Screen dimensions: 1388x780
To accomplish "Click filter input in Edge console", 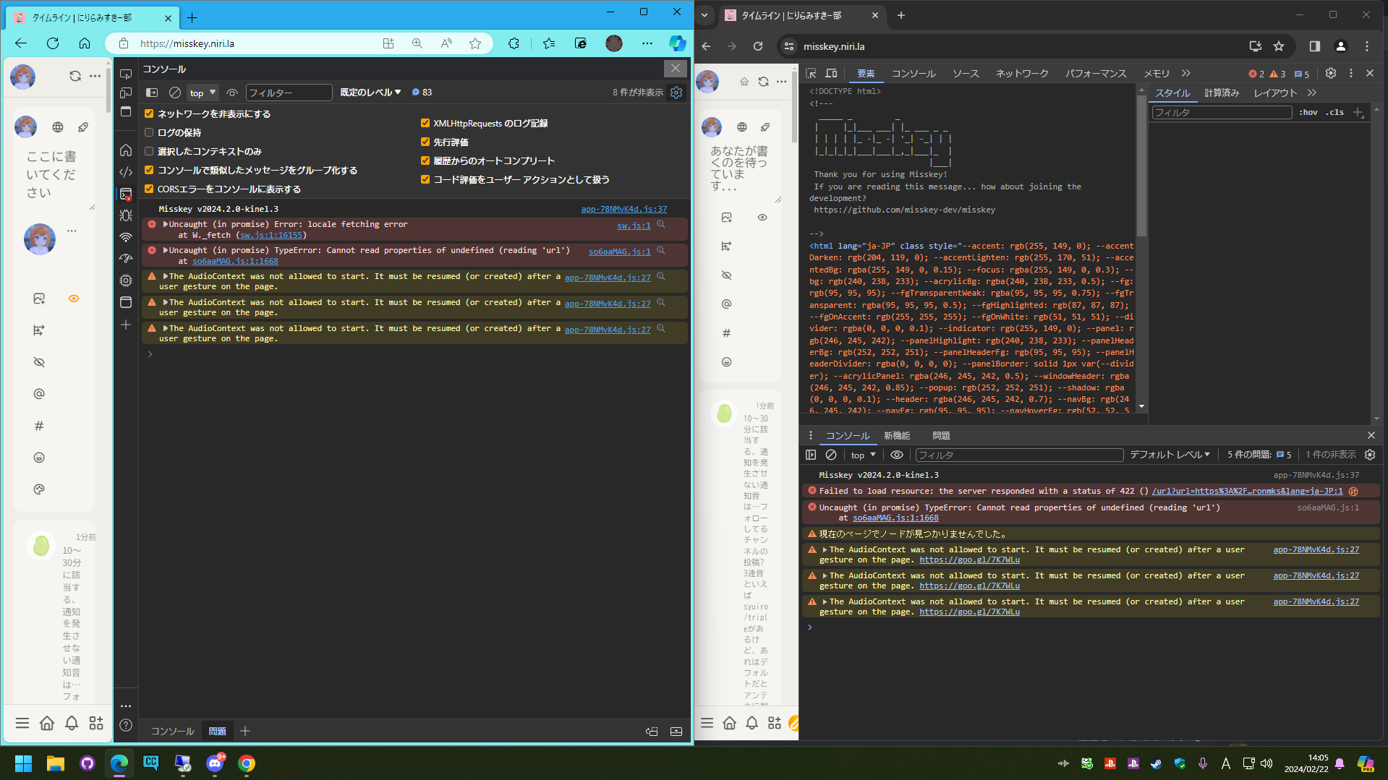I will 289,93.
